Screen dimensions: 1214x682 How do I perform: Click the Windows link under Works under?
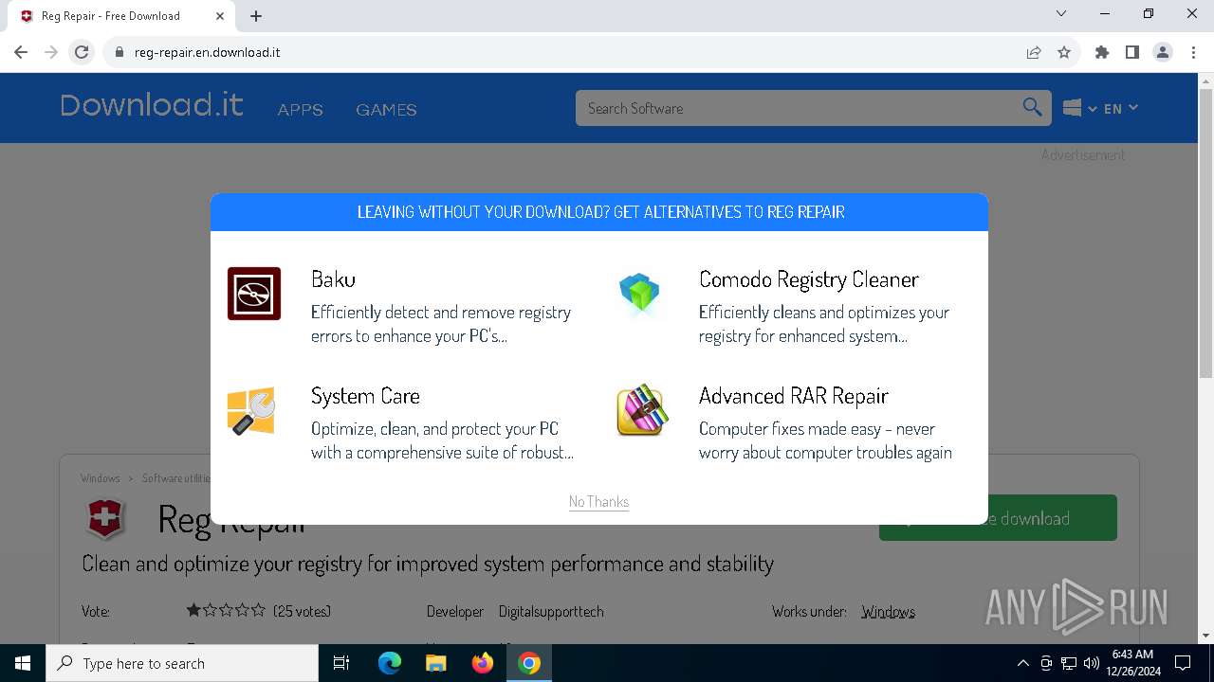click(888, 612)
